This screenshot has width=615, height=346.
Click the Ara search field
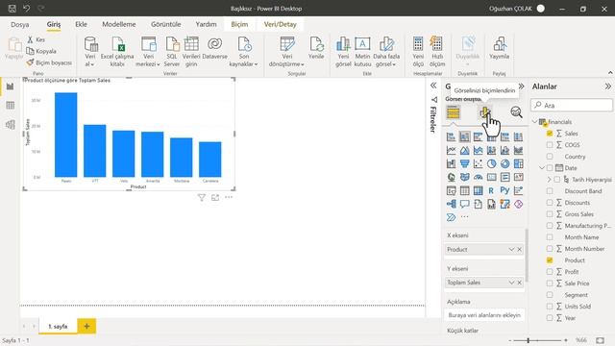pyautogui.click(x=572, y=105)
